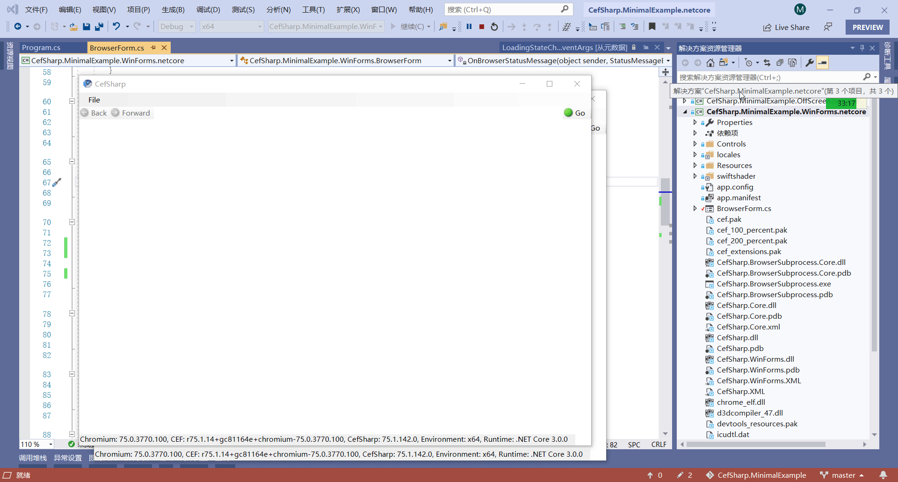Open the 调试(D) menu
The height and width of the screenshot is (482, 898).
(x=208, y=9)
